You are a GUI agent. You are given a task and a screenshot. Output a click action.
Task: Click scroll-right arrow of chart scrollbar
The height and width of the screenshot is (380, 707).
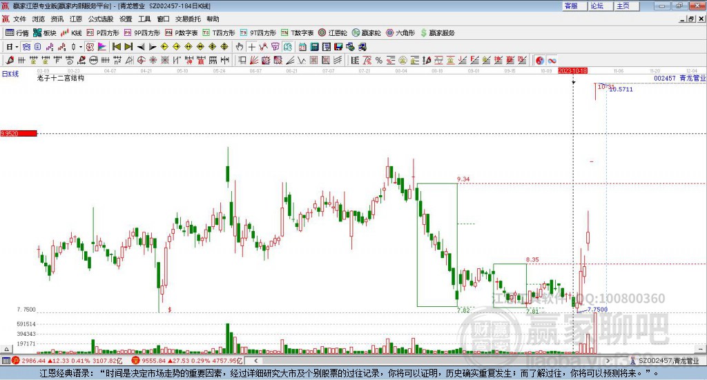(x=608, y=361)
